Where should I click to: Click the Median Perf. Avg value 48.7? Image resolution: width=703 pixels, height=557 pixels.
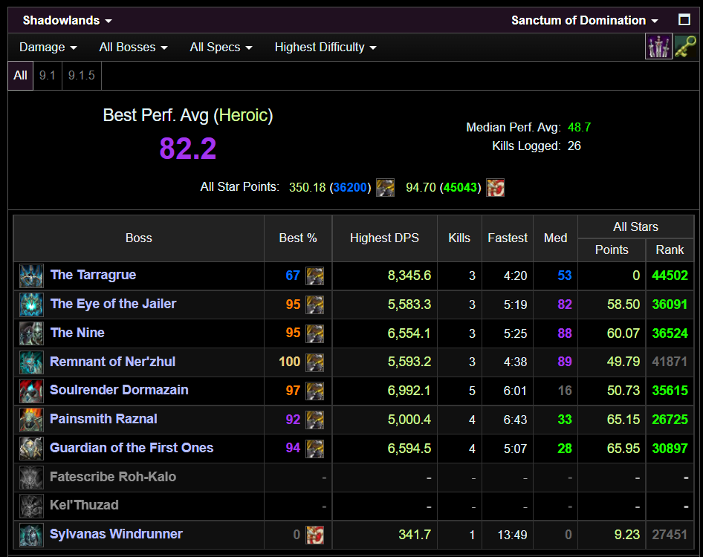579,127
